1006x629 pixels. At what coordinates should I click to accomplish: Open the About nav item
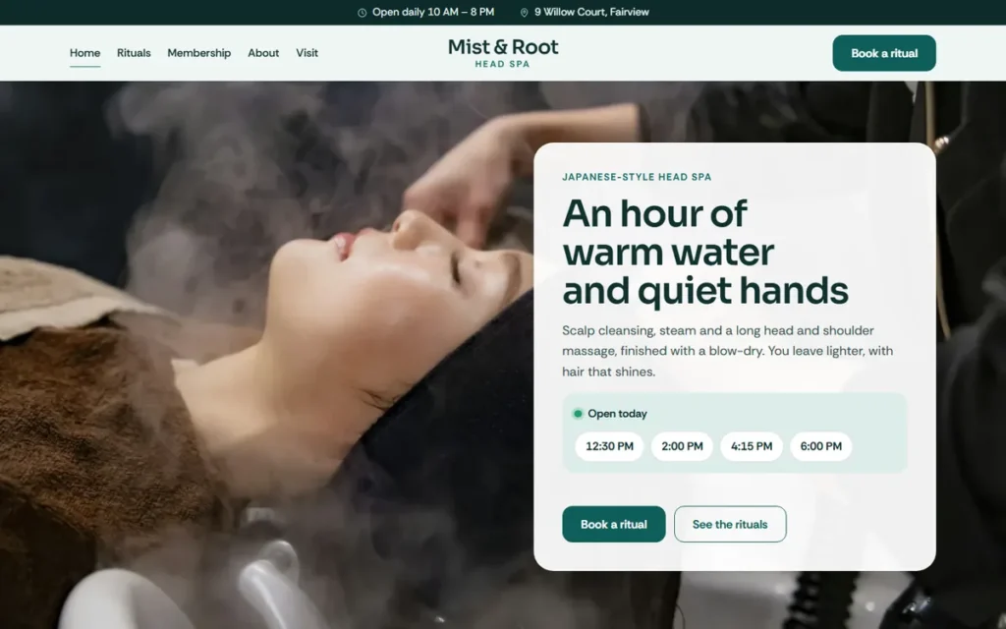point(263,53)
